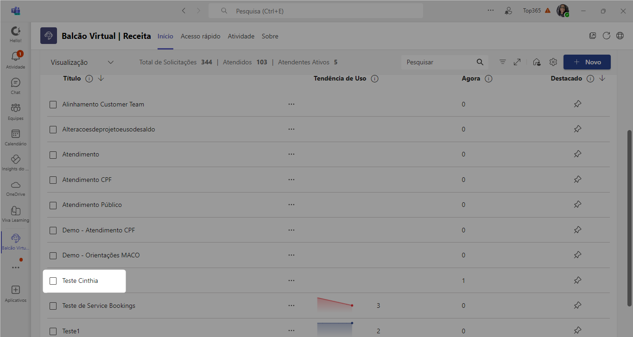
Task: Pin the Demo - Orientações MACO row
Action: coord(577,255)
